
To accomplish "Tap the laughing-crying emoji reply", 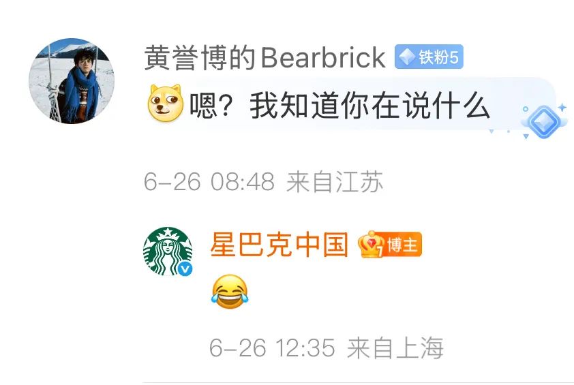I will pyautogui.click(x=230, y=292).
